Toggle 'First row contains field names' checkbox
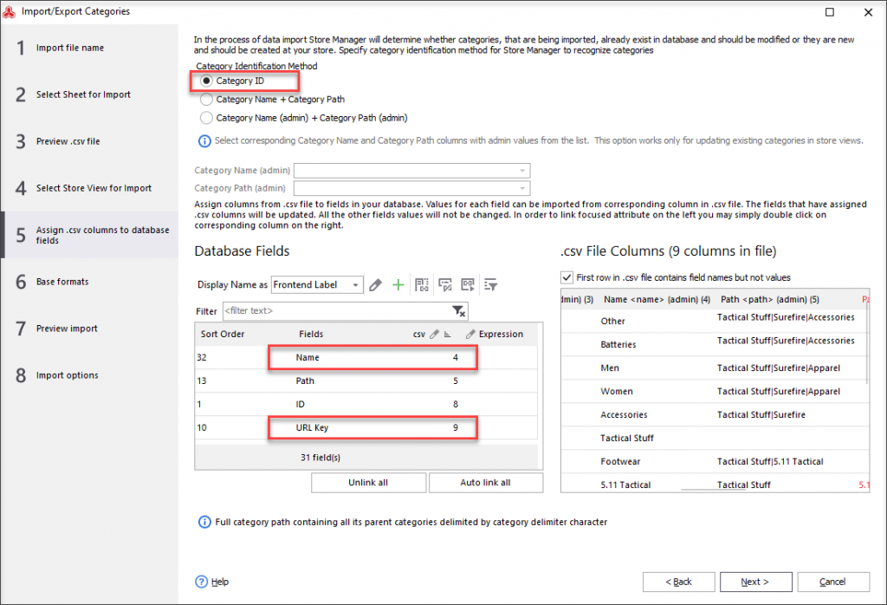This screenshot has width=887, height=605. (567, 277)
